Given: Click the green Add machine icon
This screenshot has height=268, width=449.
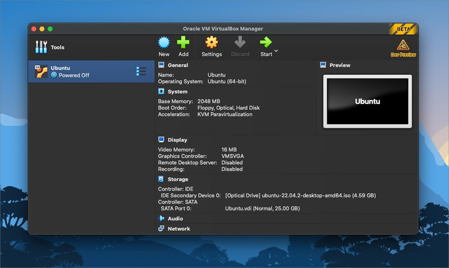Looking at the screenshot, I should point(184,43).
